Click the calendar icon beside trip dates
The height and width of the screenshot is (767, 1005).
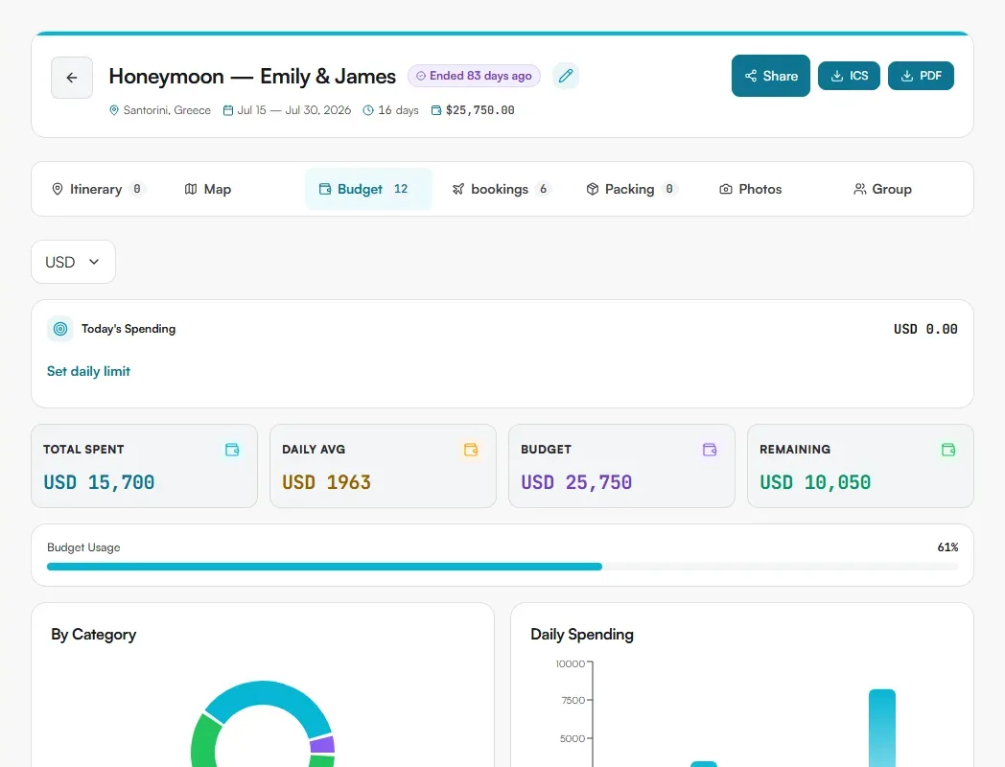227,110
